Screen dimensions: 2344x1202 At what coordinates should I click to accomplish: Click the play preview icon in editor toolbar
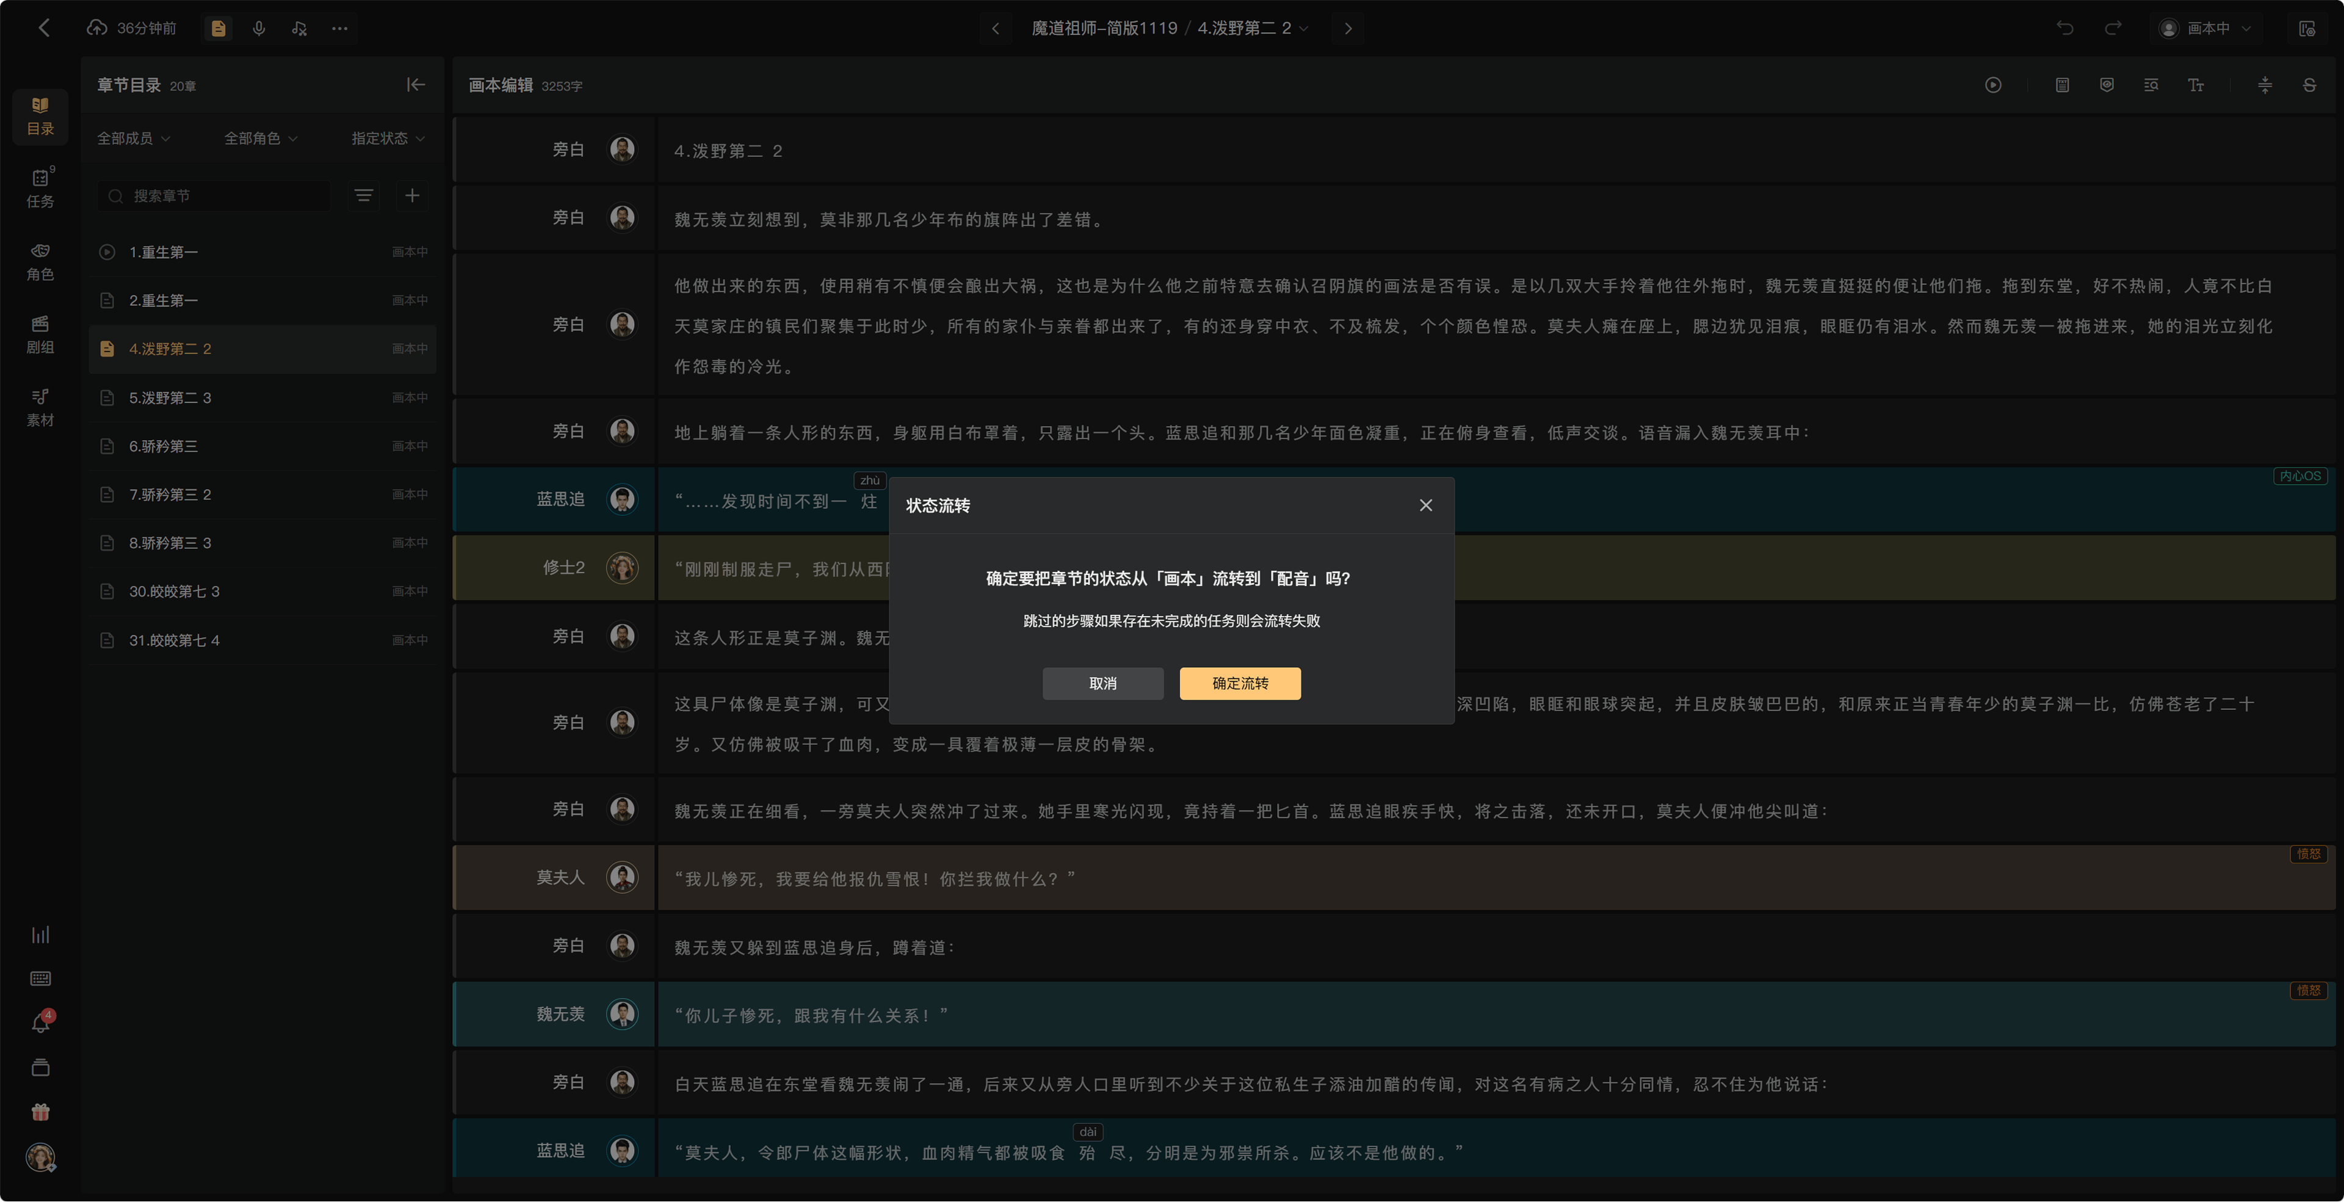coord(1993,85)
